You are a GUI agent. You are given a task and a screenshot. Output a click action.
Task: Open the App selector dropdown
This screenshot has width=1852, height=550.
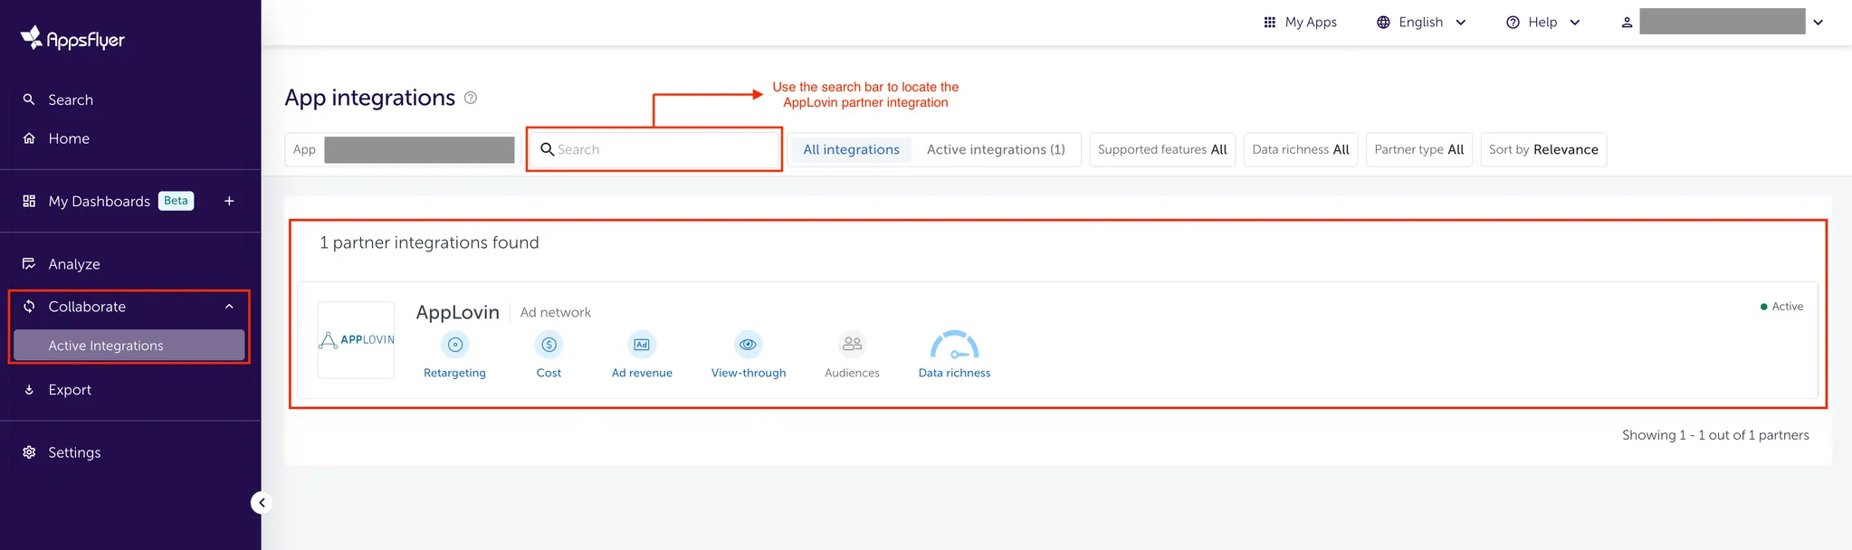point(403,149)
